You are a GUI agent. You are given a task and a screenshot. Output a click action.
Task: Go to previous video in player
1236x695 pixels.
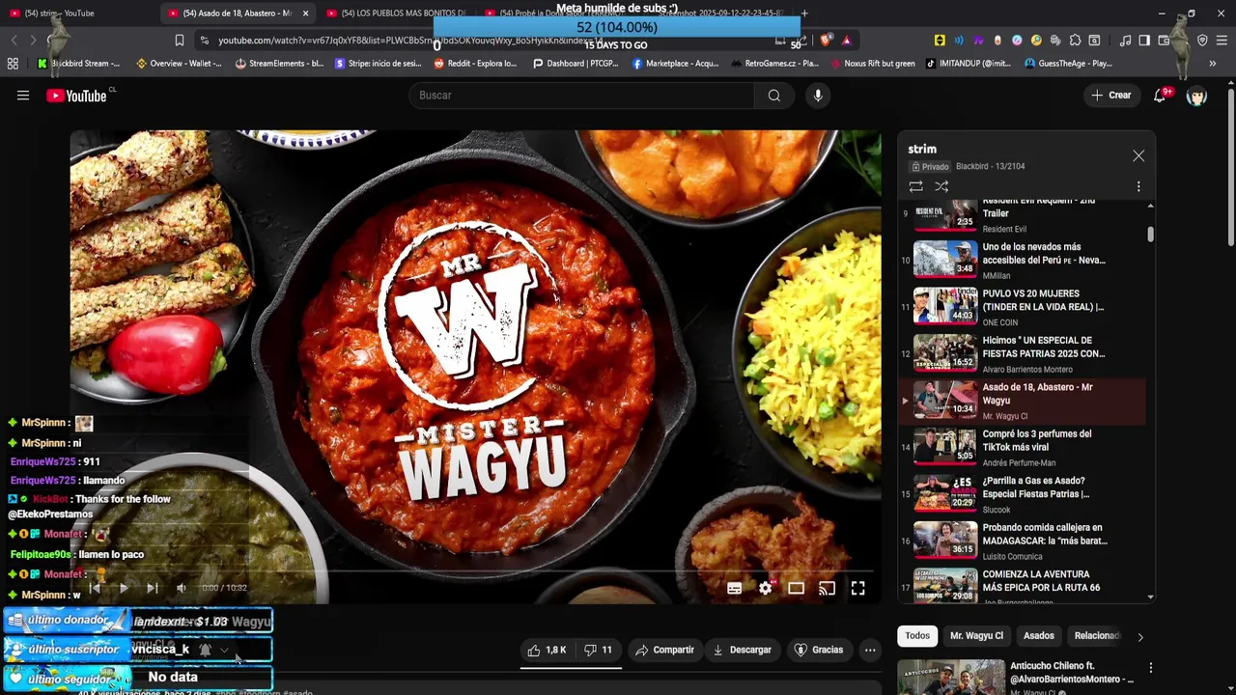95,588
